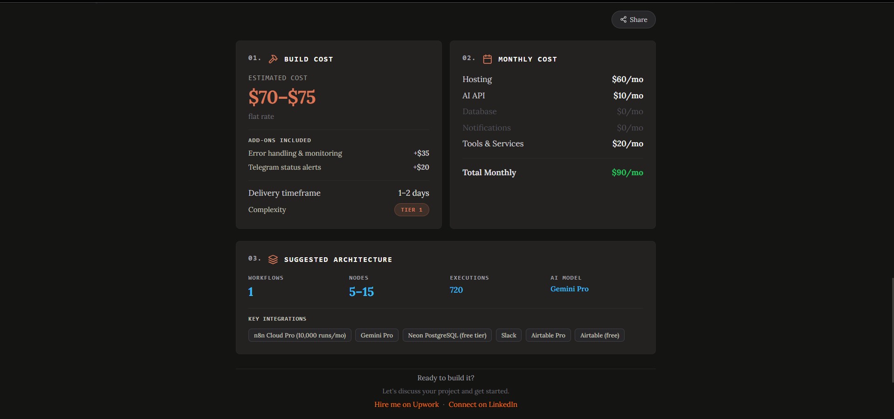The height and width of the screenshot is (419, 894).
Task: Click the $70–$75 estimated cost value
Action: [x=282, y=97]
